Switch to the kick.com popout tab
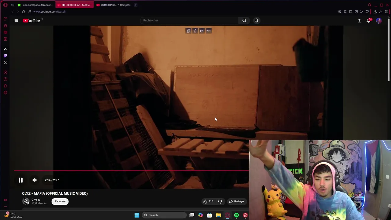The height and width of the screenshot is (220, 391). (x=35, y=5)
